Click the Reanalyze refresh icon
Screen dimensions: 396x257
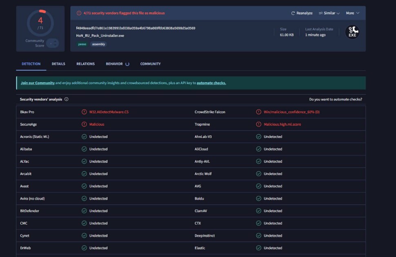(x=293, y=13)
